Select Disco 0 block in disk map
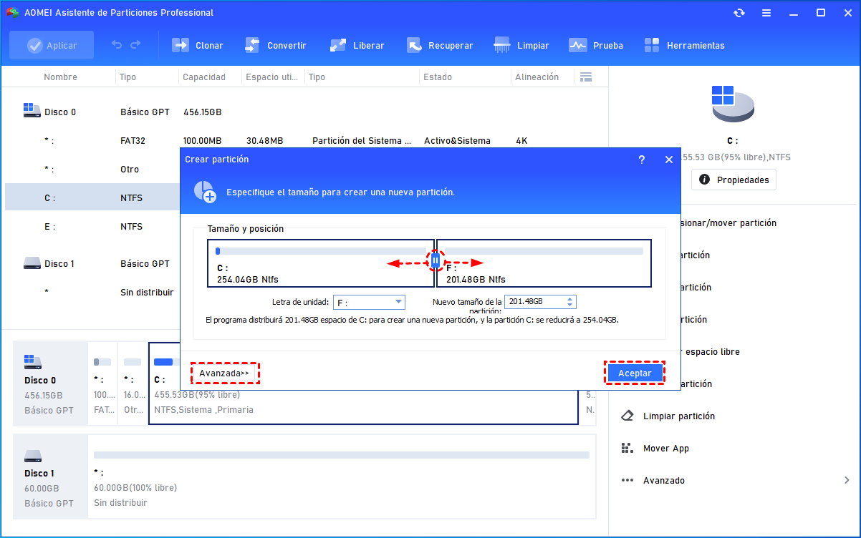This screenshot has height=538, width=861. (x=49, y=383)
